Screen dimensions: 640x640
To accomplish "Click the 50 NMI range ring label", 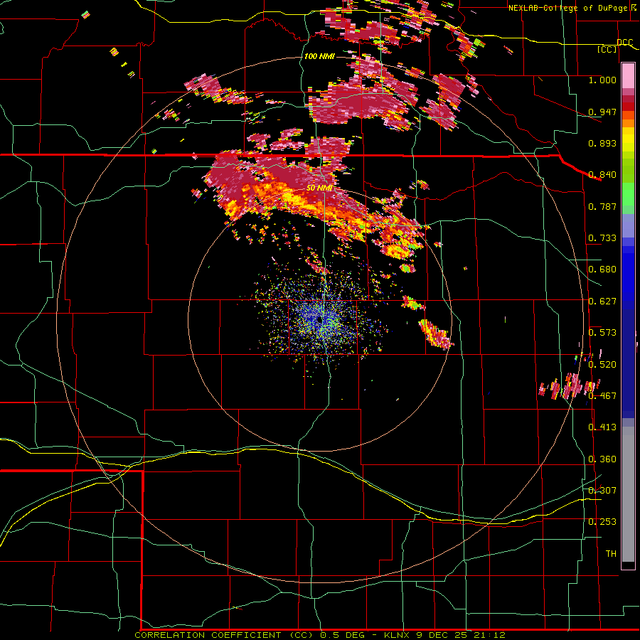I will (319, 188).
